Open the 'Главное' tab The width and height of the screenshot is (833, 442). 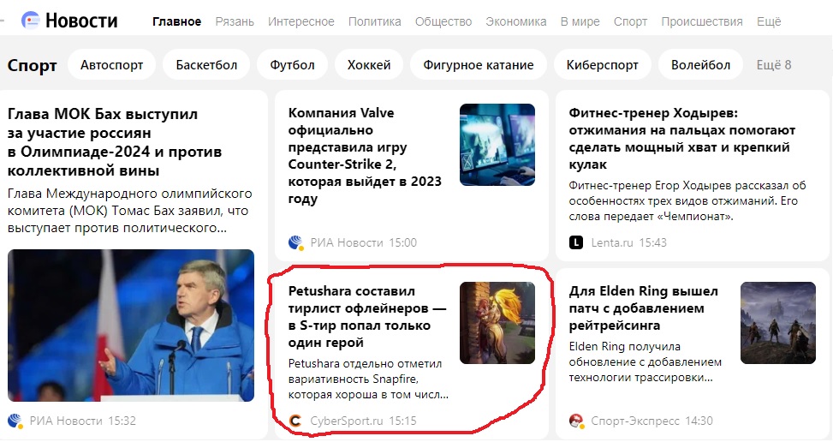tap(176, 21)
